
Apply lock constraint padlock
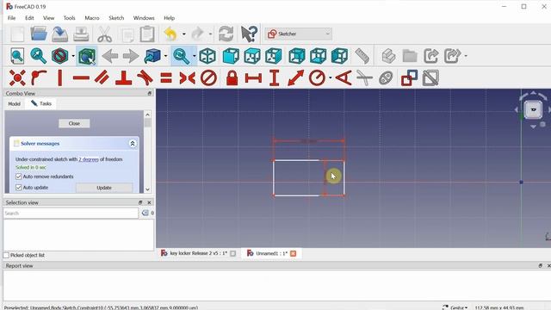(232, 77)
